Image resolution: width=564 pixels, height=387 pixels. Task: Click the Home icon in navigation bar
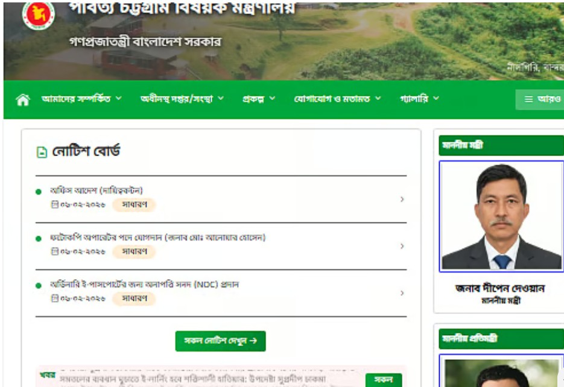[x=23, y=99]
